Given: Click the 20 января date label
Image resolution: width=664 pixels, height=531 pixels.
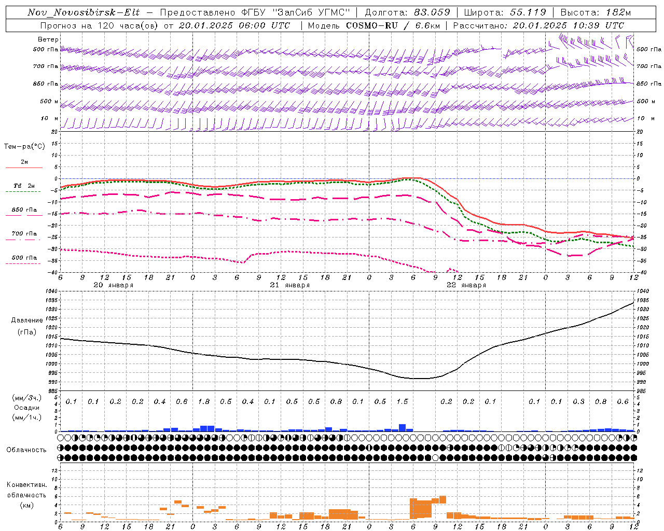Looking at the screenshot, I should pyautogui.click(x=113, y=285).
